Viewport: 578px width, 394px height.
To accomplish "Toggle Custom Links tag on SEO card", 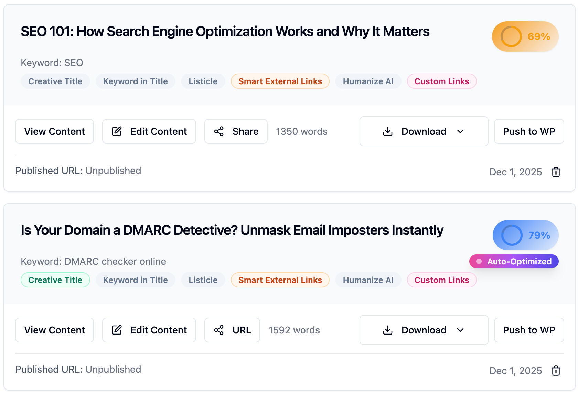I will [x=442, y=81].
